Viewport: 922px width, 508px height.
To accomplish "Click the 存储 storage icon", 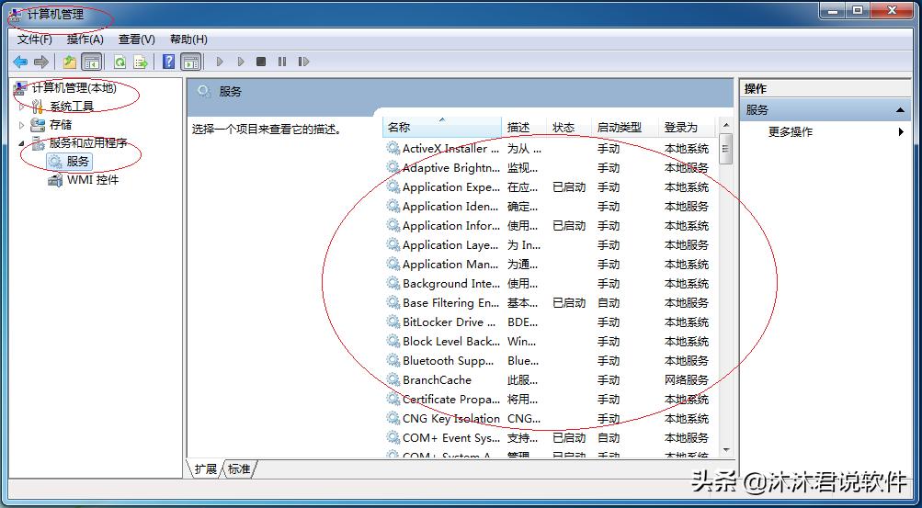I will [38, 125].
